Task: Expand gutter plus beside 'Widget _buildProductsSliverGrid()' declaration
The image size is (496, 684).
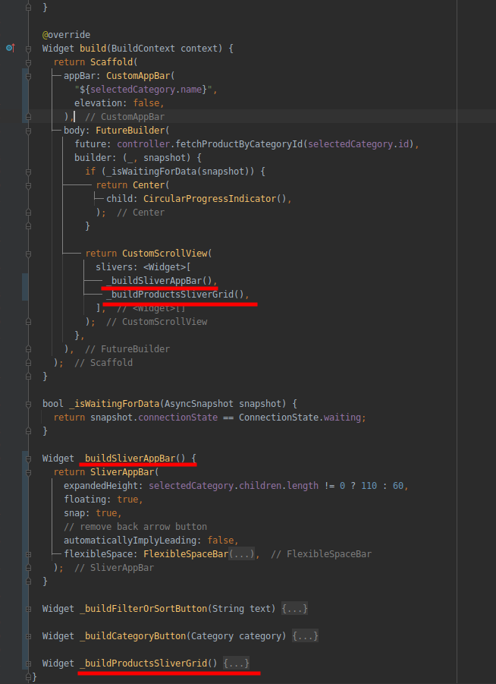Action: coord(28,664)
